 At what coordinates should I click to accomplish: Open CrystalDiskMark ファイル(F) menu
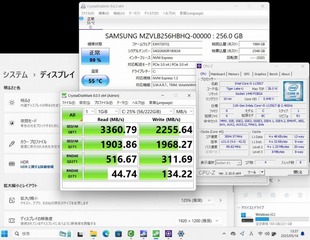pyautogui.click(x=69, y=102)
